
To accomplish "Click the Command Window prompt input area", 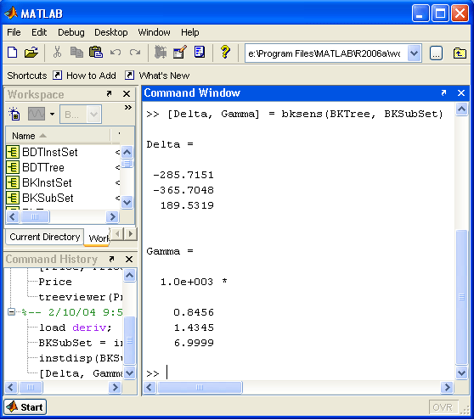I will [302, 373].
